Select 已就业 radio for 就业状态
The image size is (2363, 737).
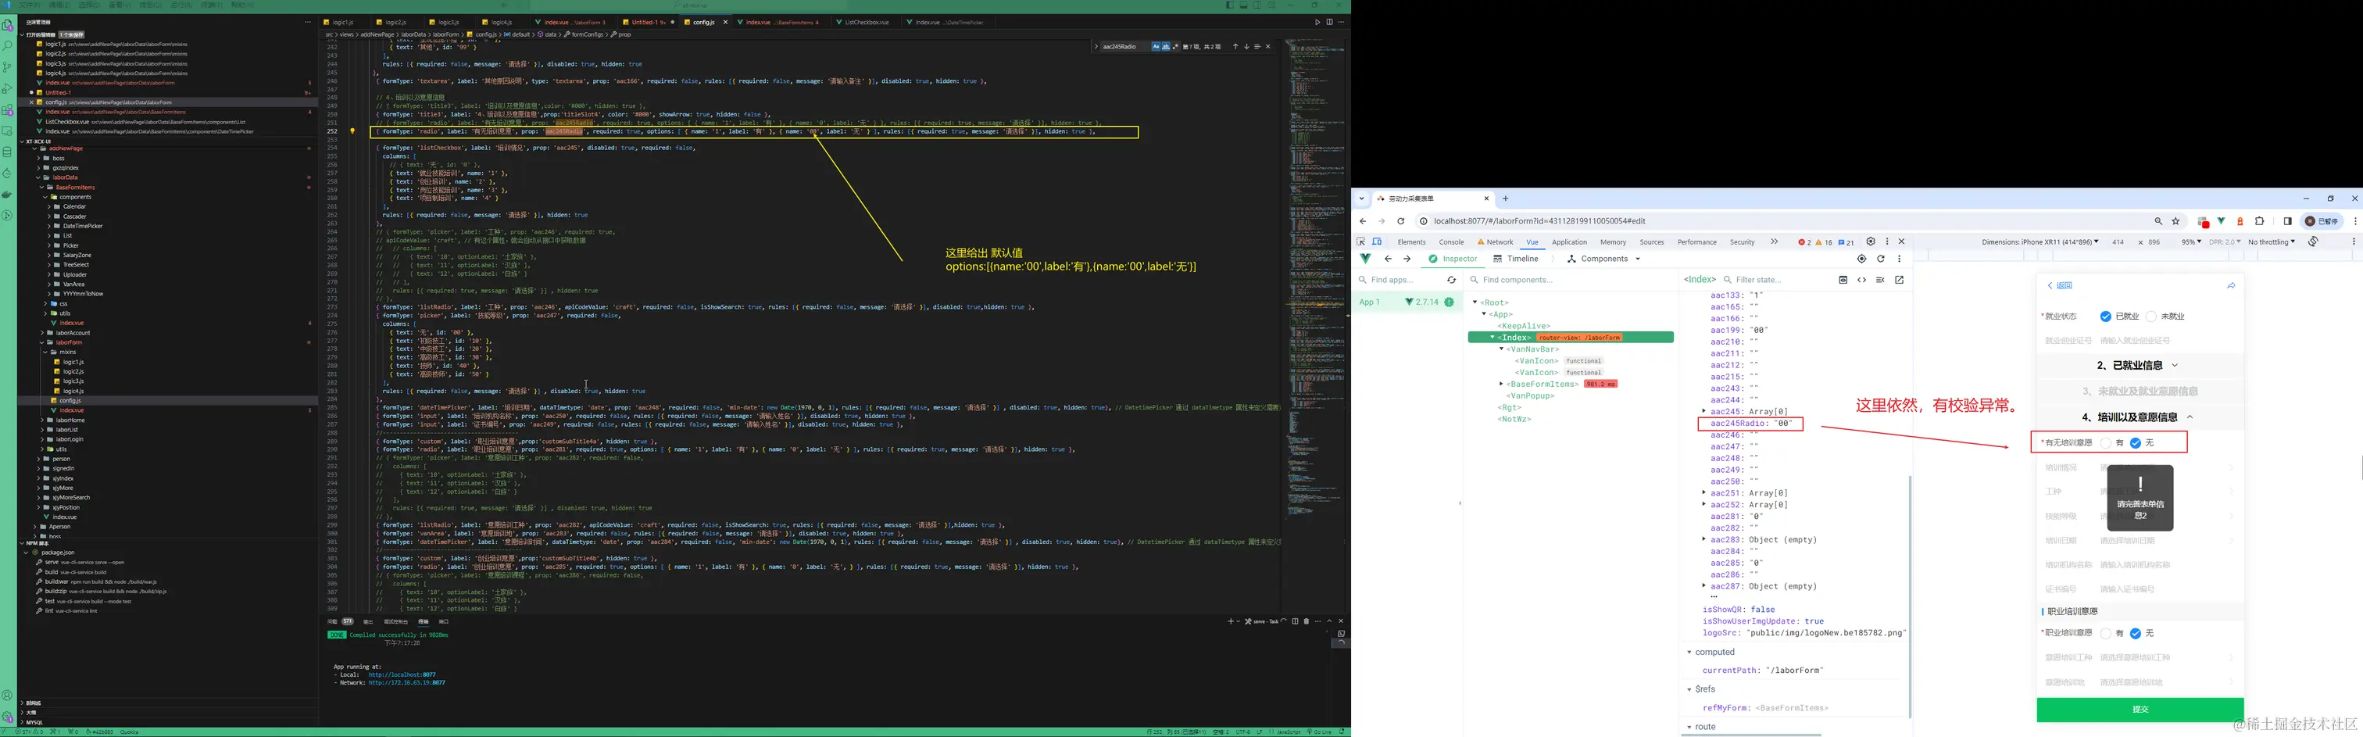pos(2105,317)
